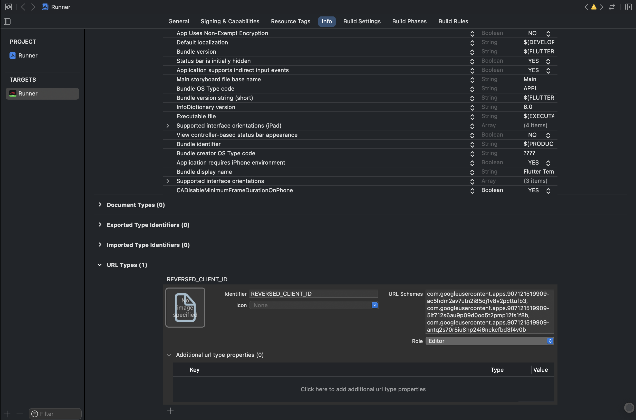The image size is (636, 420).
Task: Click Runner project icon in sidebar
Action: [13, 55]
